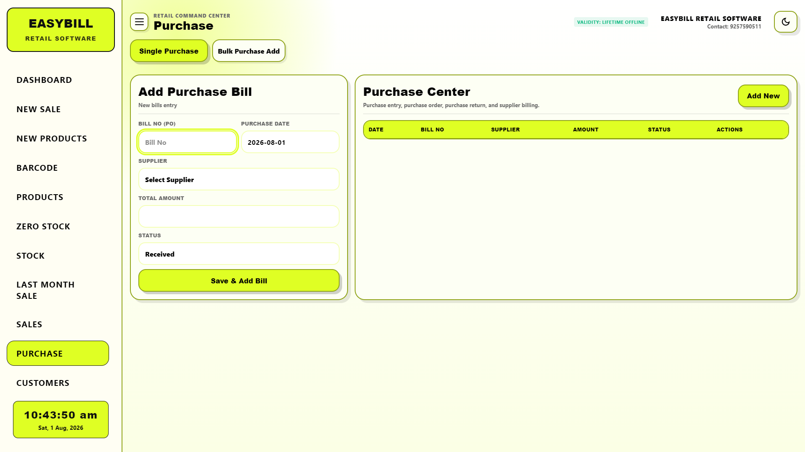Image resolution: width=805 pixels, height=452 pixels.
Task: Click the Bill No column header
Action: (432, 130)
